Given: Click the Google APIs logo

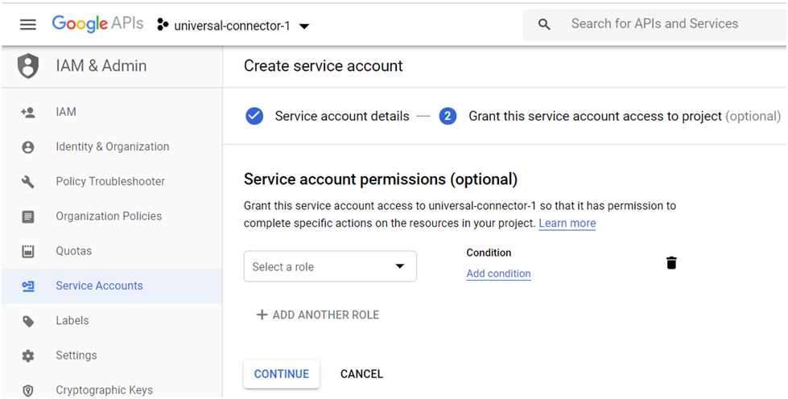Looking at the screenshot, I should coord(97,23).
